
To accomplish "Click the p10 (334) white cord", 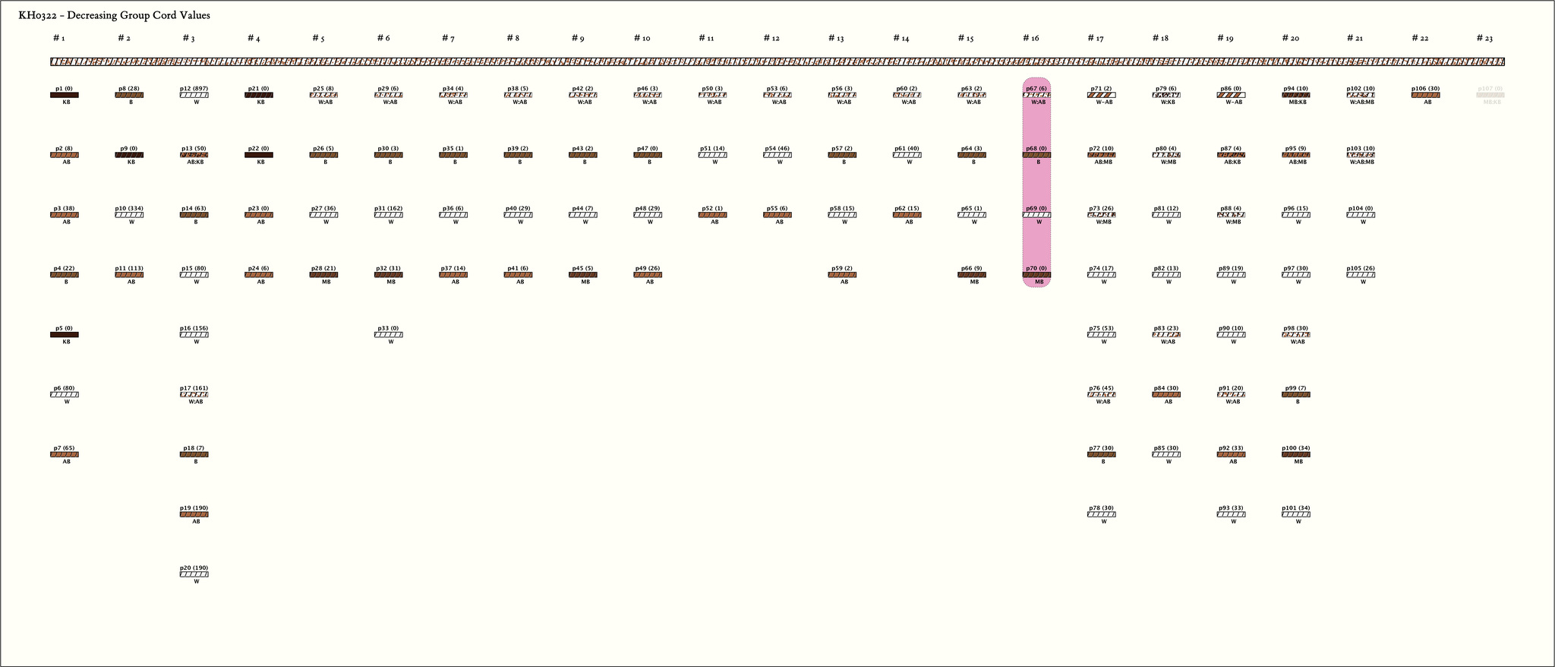I will (x=129, y=215).
